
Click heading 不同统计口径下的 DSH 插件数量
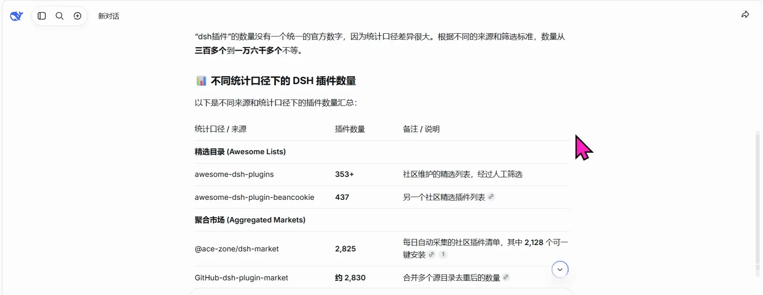point(283,81)
